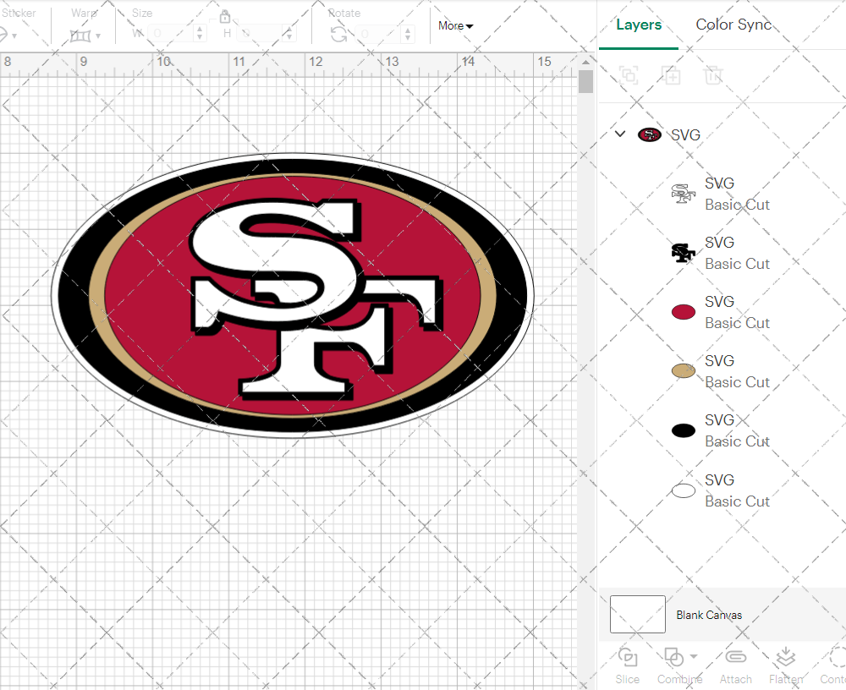The width and height of the screenshot is (846, 690).
Task: Toggle the size aspect ratio lock
Action: point(225,17)
